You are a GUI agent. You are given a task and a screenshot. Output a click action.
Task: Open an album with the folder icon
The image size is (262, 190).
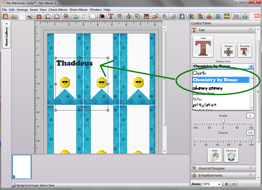pyautogui.click(x=14, y=16)
